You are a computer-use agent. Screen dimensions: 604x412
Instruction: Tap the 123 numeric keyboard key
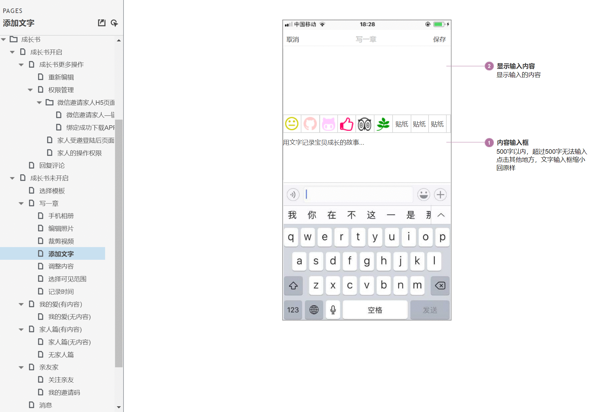[293, 310]
